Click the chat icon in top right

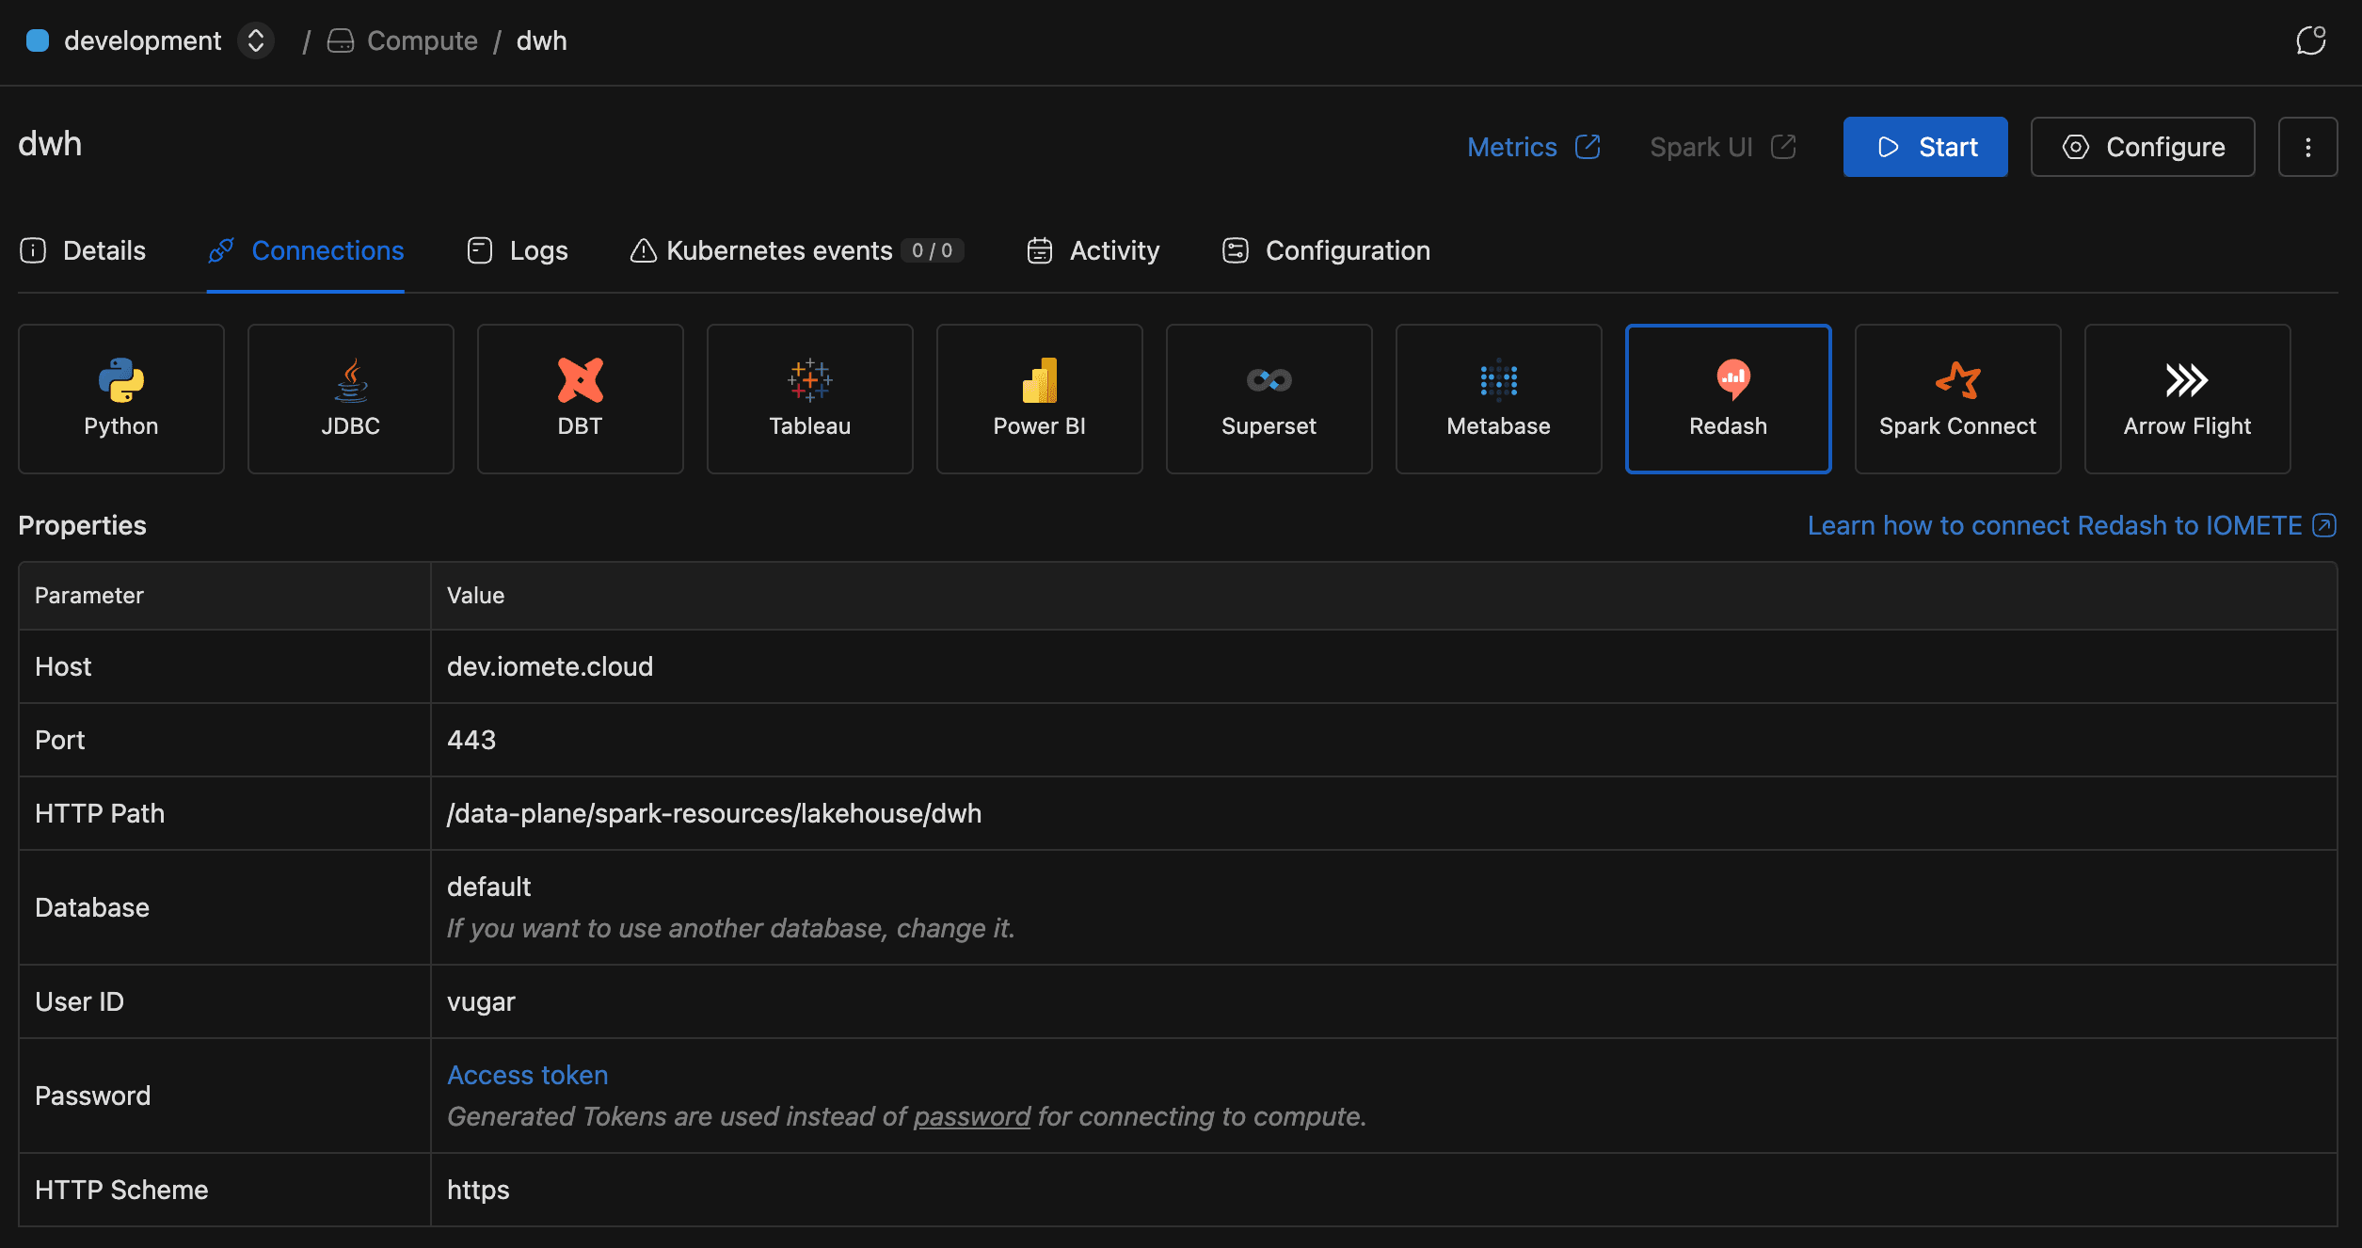coord(2310,41)
